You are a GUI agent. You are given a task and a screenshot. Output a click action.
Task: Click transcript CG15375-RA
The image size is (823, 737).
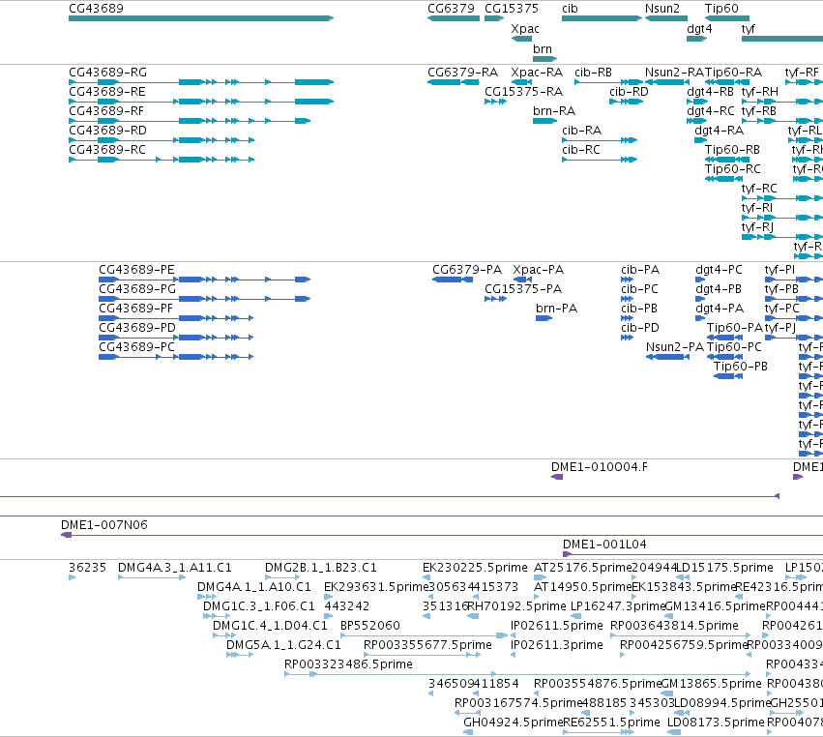(x=495, y=102)
